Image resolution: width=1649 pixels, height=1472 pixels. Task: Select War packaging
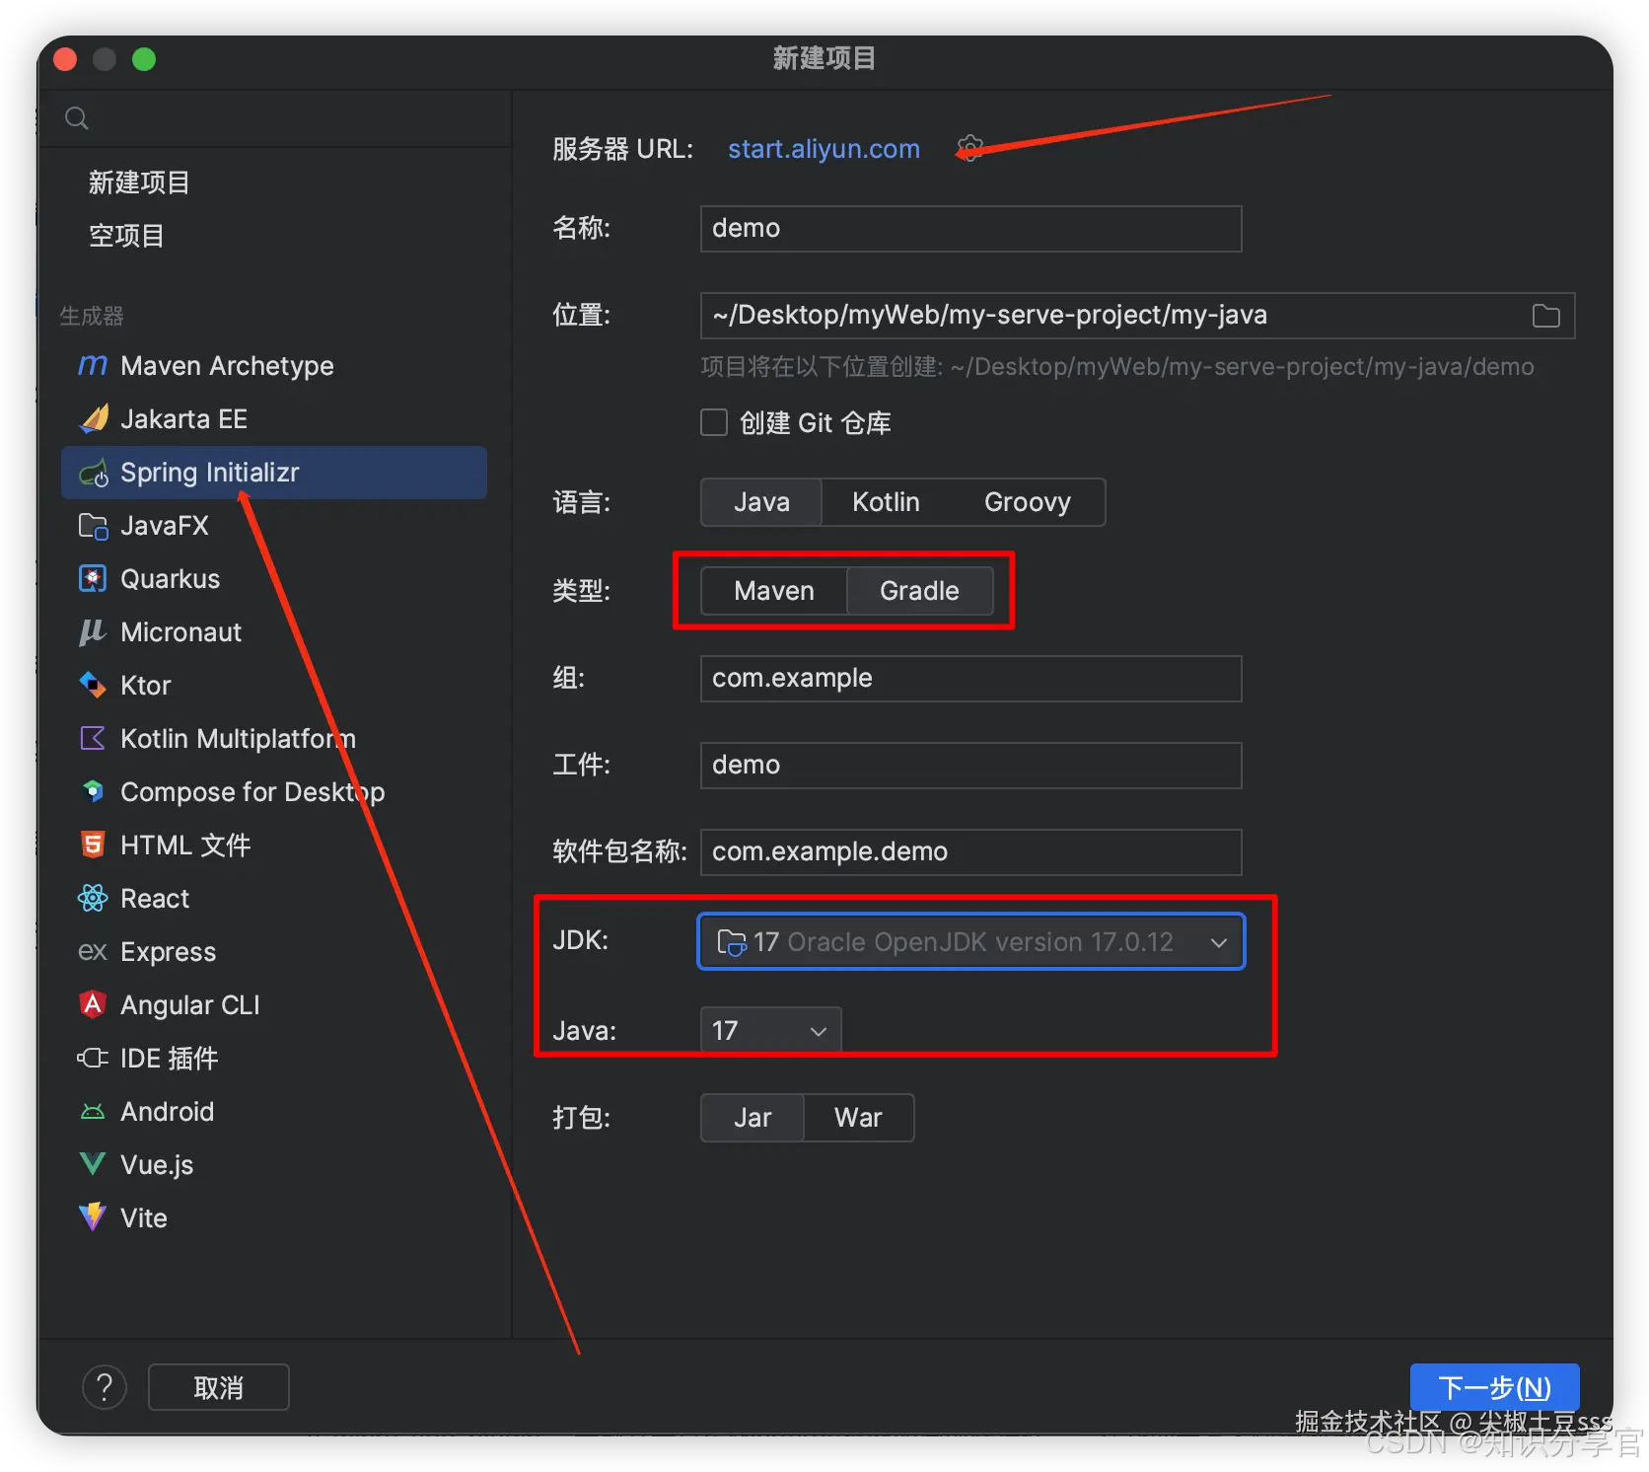(x=858, y=1118)
